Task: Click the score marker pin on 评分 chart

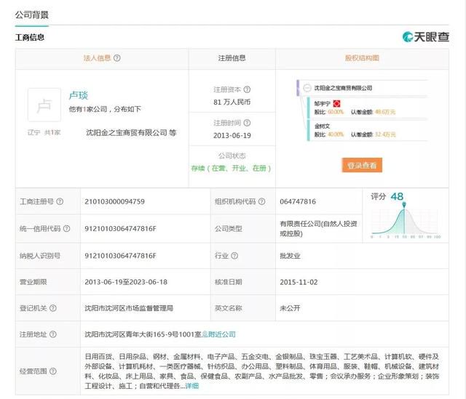Action: coord(404,205)
